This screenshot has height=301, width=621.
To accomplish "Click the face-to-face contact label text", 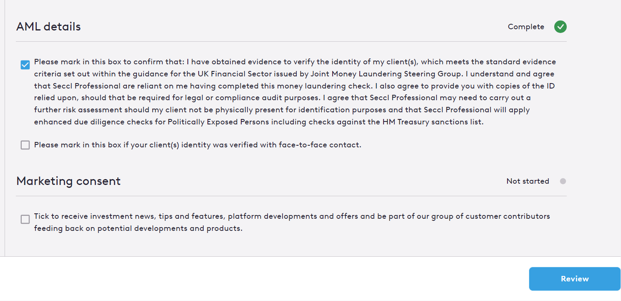I will pyautogui.click(x=197, y=145).
